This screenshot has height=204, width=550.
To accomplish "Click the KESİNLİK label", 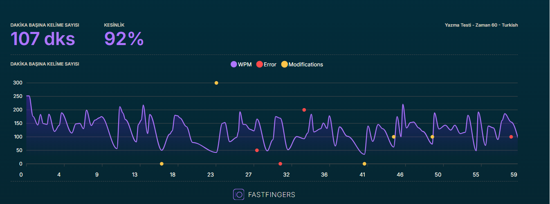I will click(x=115, y=25).
